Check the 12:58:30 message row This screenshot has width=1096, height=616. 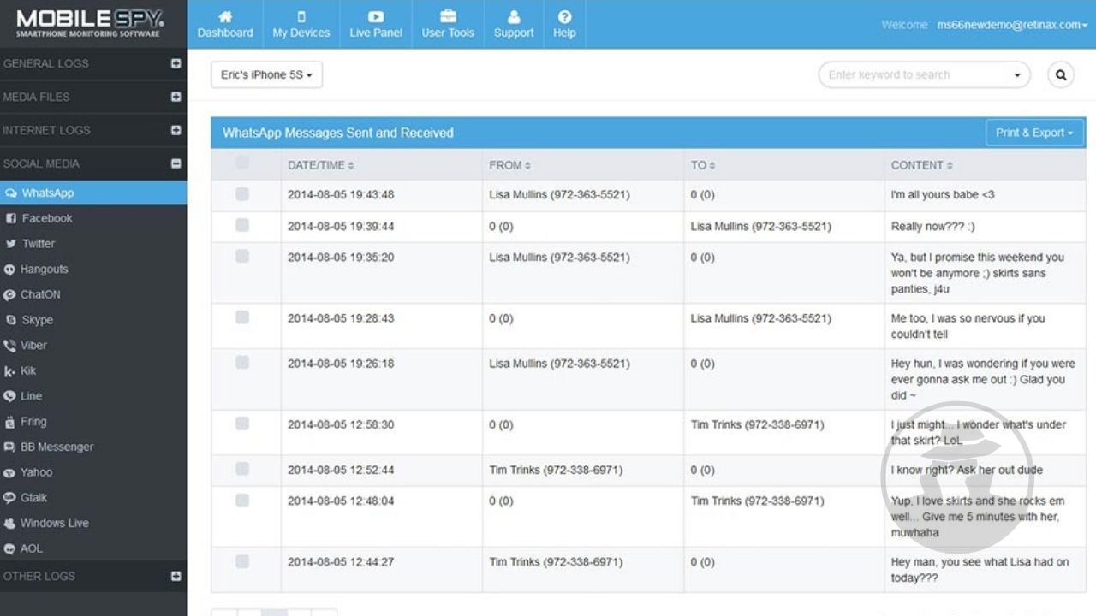[x=242, y=423]
